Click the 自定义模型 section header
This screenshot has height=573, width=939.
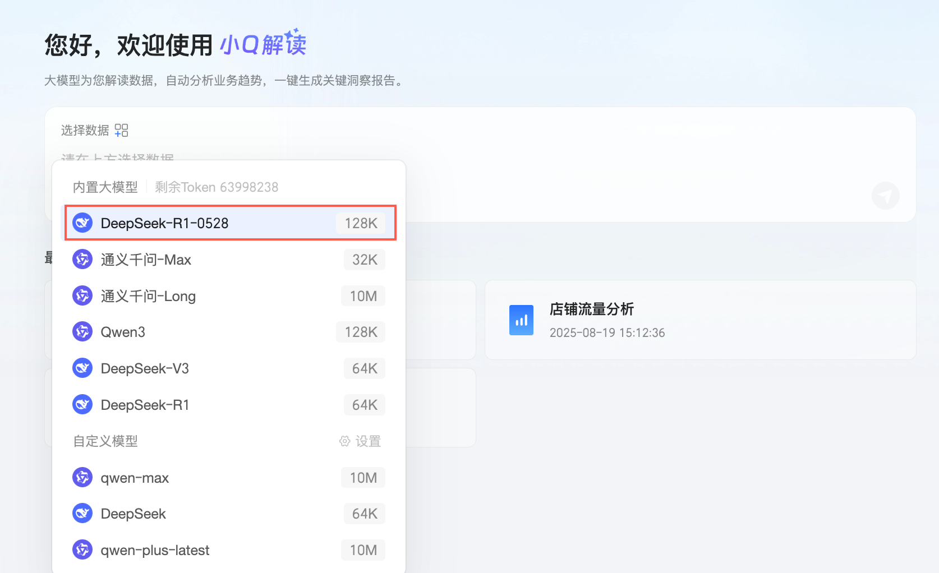pos(105,441)
